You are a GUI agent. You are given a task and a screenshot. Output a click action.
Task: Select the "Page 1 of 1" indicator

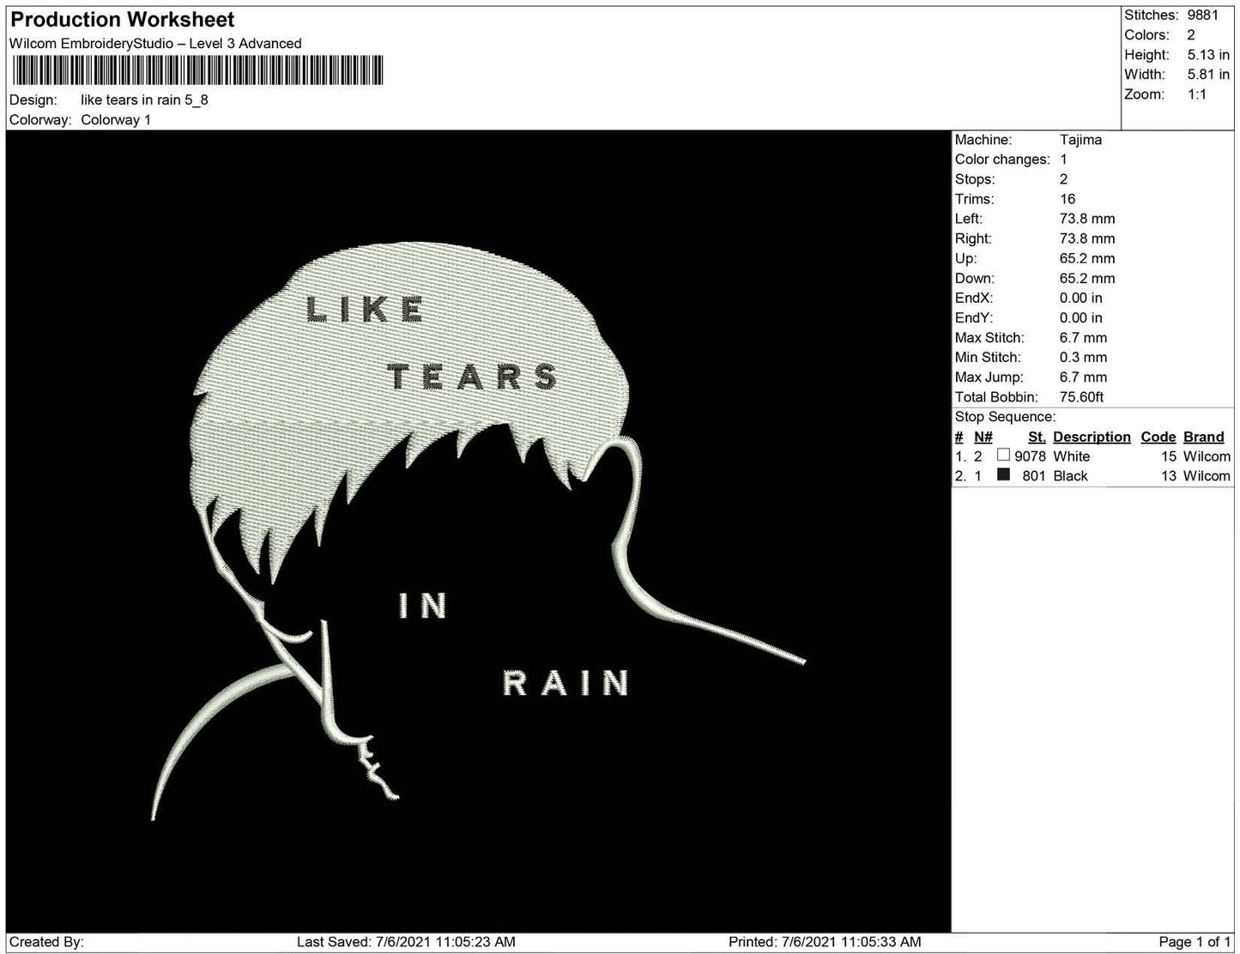coord(1195,942)
